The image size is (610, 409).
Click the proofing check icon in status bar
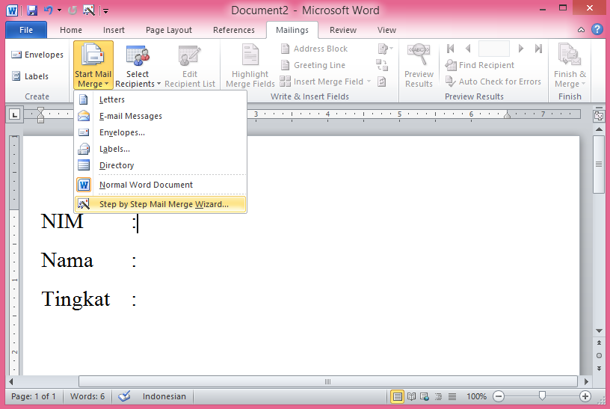[124, 396]
